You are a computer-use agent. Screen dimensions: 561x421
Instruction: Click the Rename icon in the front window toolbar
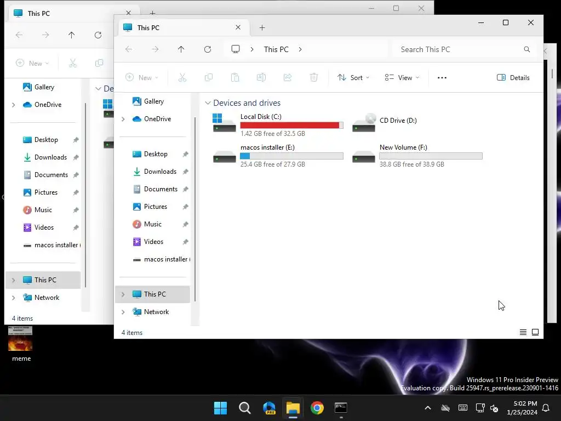261,77
